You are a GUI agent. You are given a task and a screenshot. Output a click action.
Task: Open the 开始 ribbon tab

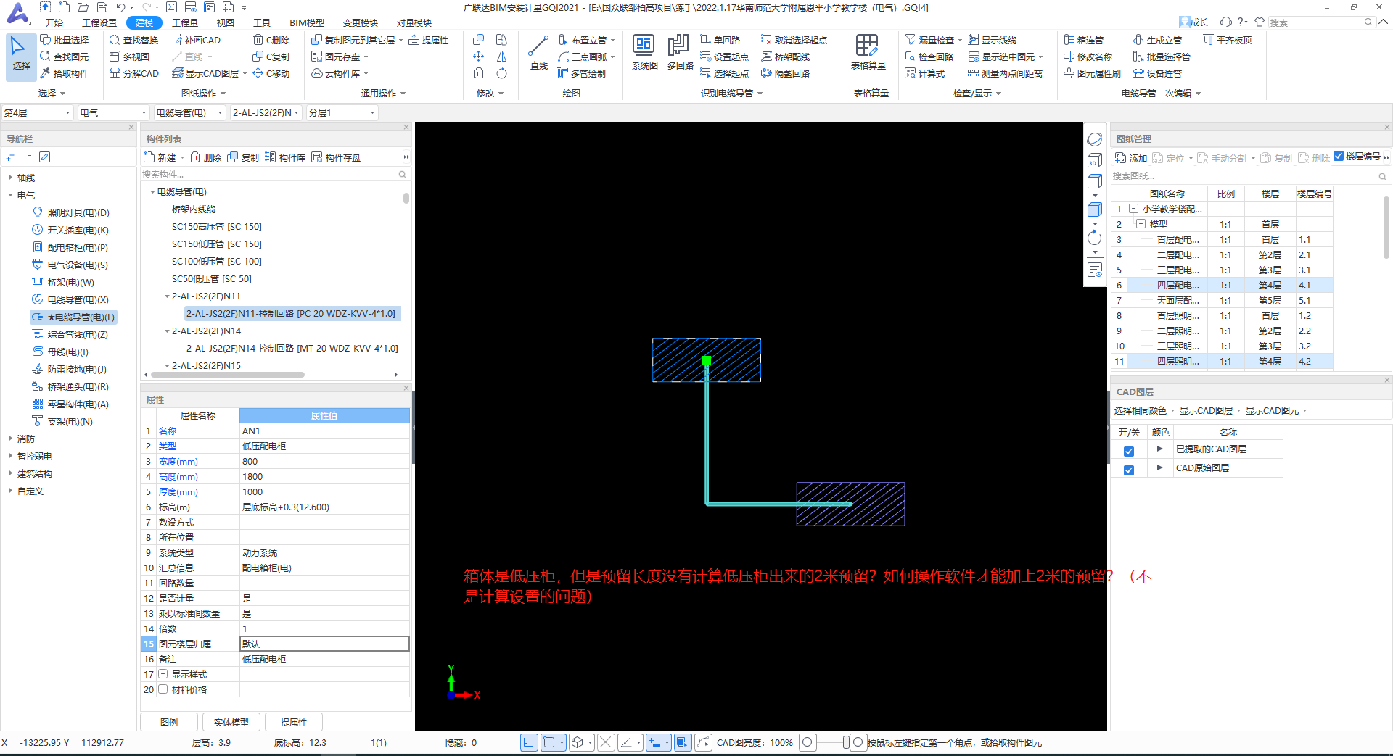(54, 22)
